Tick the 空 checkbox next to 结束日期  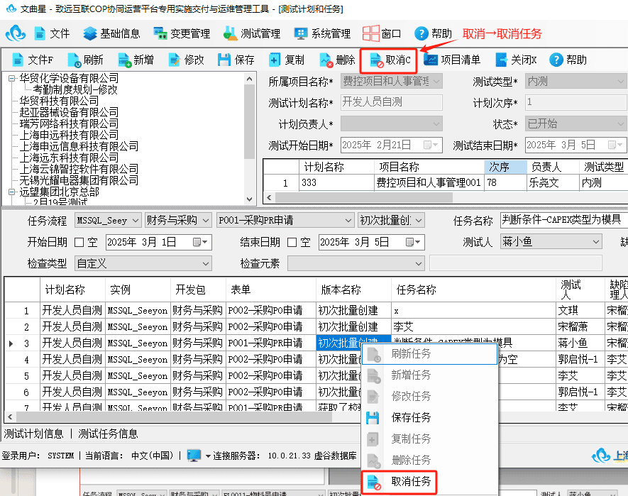pos(292,243)
